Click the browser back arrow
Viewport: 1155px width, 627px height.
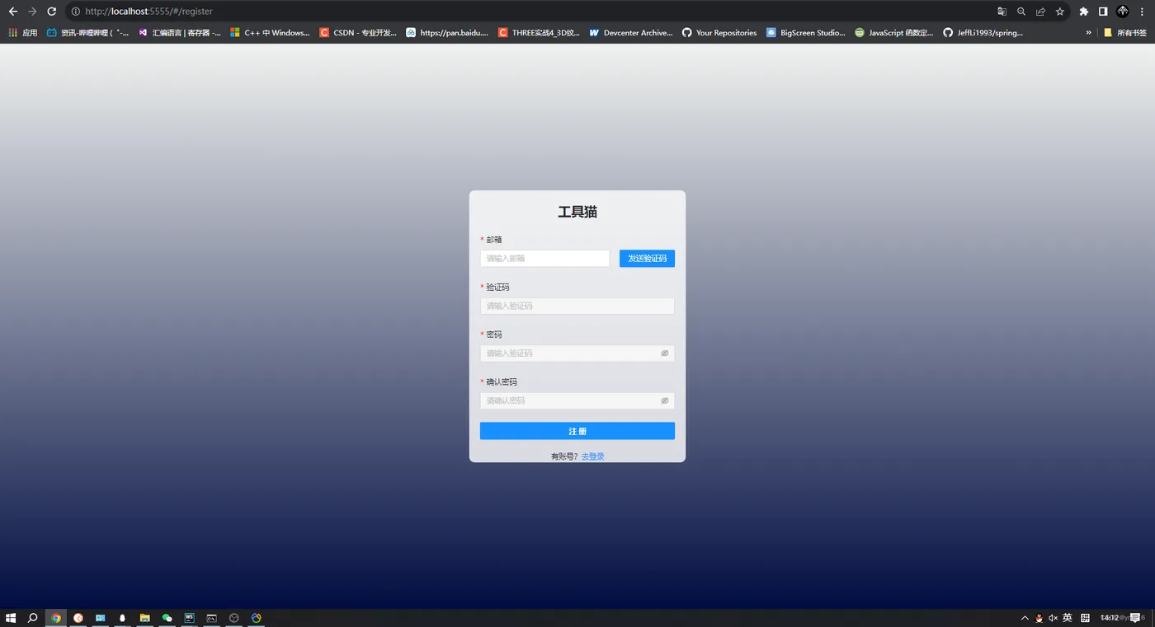pos(12,12)
